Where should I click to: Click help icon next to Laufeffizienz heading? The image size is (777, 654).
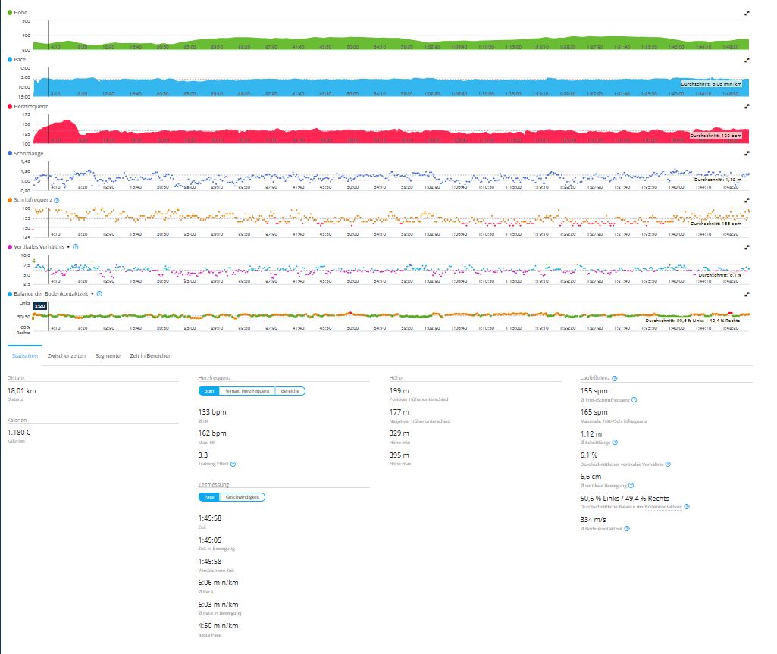614,377
